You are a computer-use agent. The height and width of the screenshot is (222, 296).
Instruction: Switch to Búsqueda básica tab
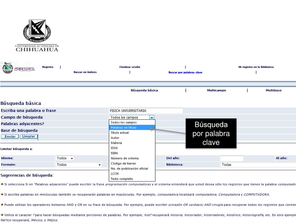click(x=144, y=90)
